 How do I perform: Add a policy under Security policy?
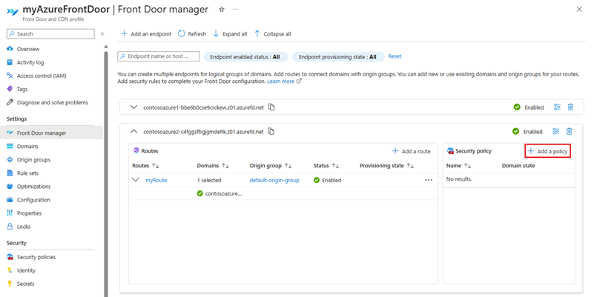click(x=548, y=151)
